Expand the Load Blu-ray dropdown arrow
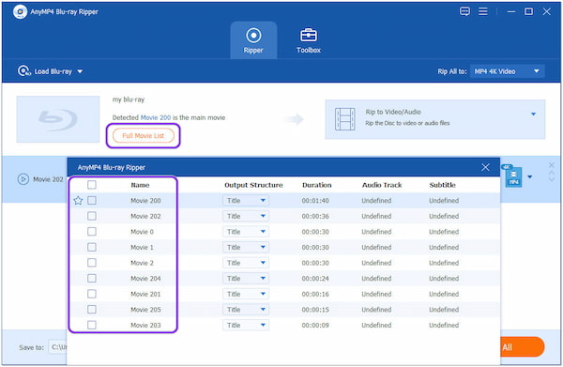 pos(80,71)
